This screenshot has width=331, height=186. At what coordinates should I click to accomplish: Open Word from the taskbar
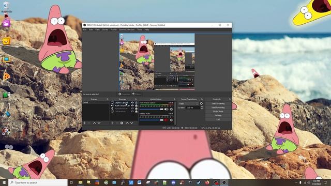click(139, 182)
